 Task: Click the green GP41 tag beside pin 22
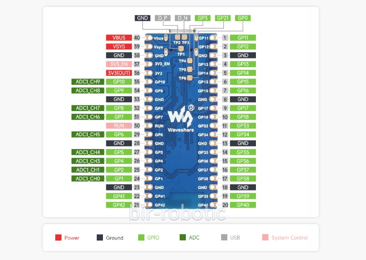click(119, 196)
